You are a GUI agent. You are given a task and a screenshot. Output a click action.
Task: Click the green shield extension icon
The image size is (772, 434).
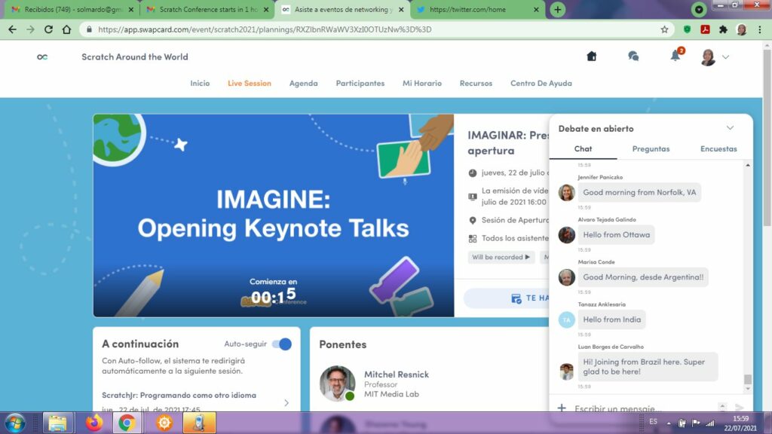(688, 29)
